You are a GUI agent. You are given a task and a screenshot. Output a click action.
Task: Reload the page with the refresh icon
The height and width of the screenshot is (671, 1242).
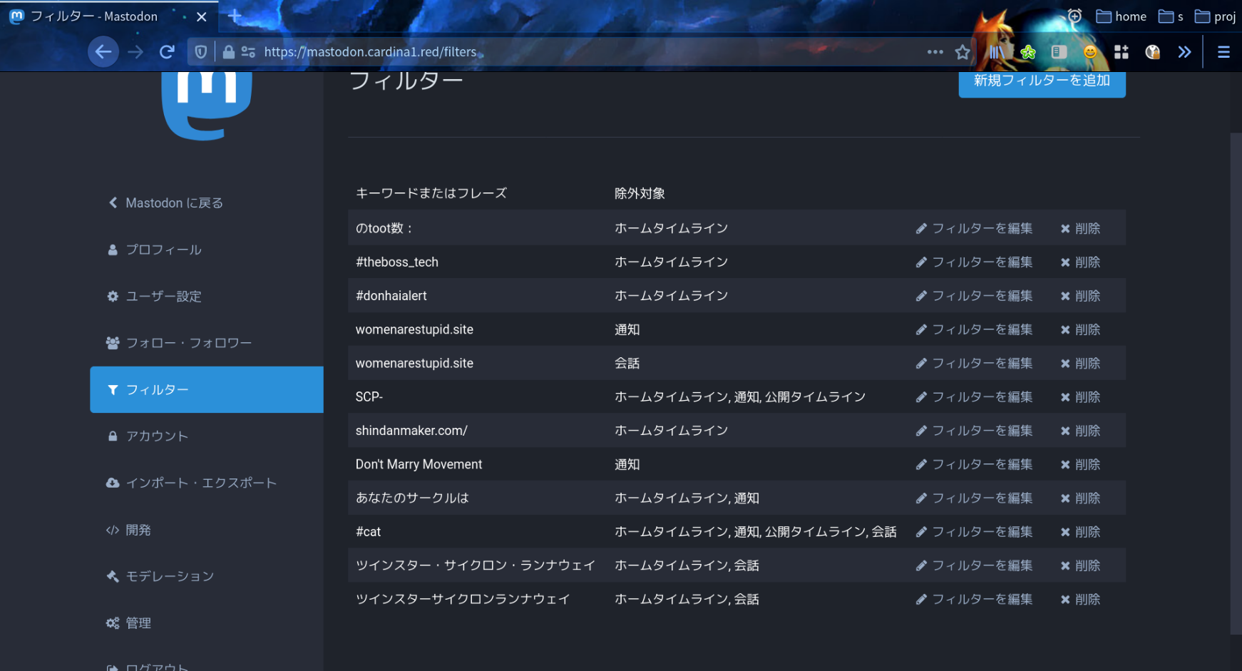(167, 52)
